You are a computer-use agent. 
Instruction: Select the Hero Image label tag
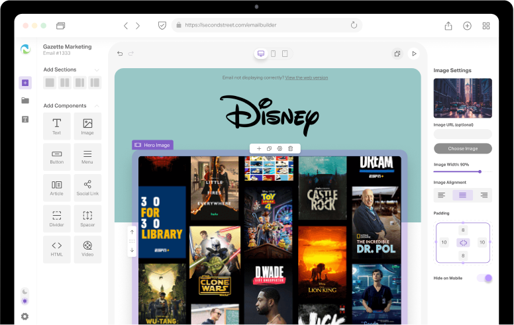(x=152, y=145)
